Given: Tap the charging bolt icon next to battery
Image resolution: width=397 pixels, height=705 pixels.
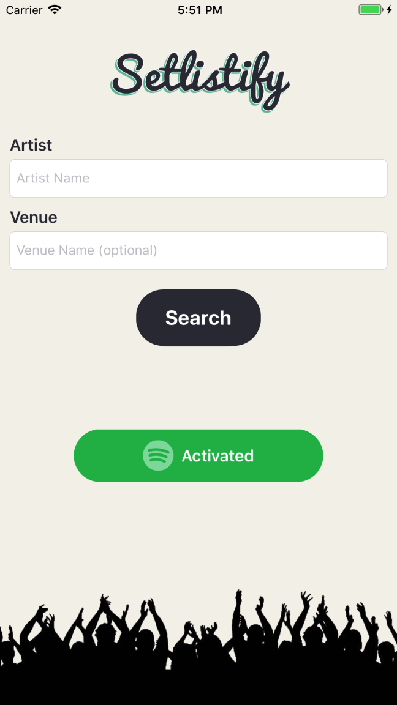Looking at the screenshot, I should [x=390, y=9].
